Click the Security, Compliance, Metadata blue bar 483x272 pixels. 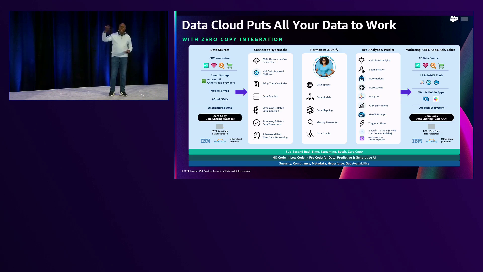[x=324, y=163]
